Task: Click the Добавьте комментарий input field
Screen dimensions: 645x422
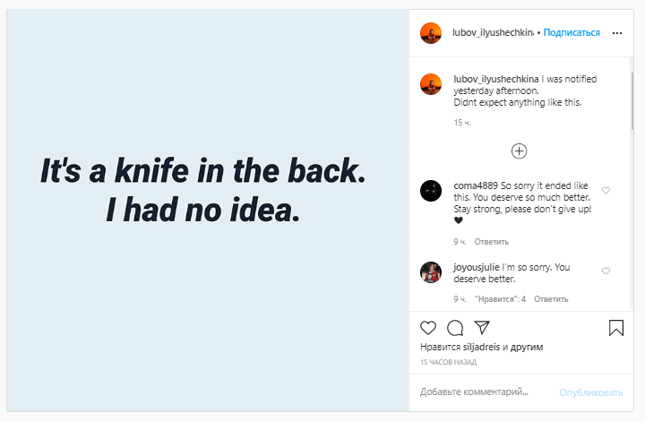Action: (x=486, y=392)
